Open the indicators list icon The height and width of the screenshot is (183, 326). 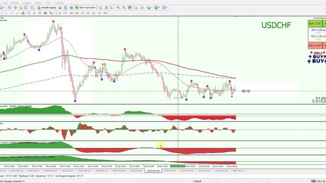pos(149,8)
